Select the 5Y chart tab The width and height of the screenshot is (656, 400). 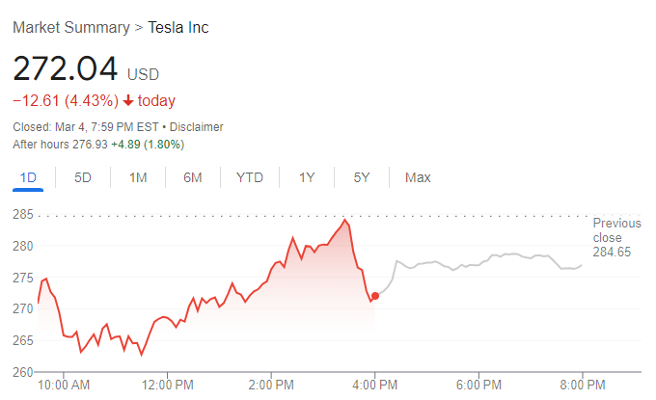pos(362,177)
